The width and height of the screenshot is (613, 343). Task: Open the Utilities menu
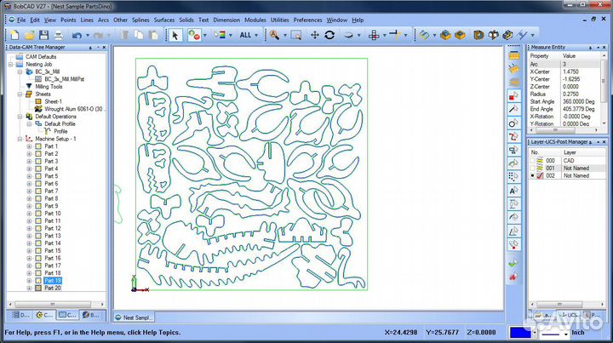click(x=279, y=19)
